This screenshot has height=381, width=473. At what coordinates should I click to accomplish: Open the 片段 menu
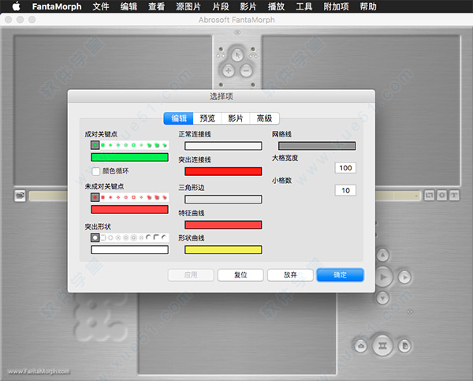[x=221, y=6]
